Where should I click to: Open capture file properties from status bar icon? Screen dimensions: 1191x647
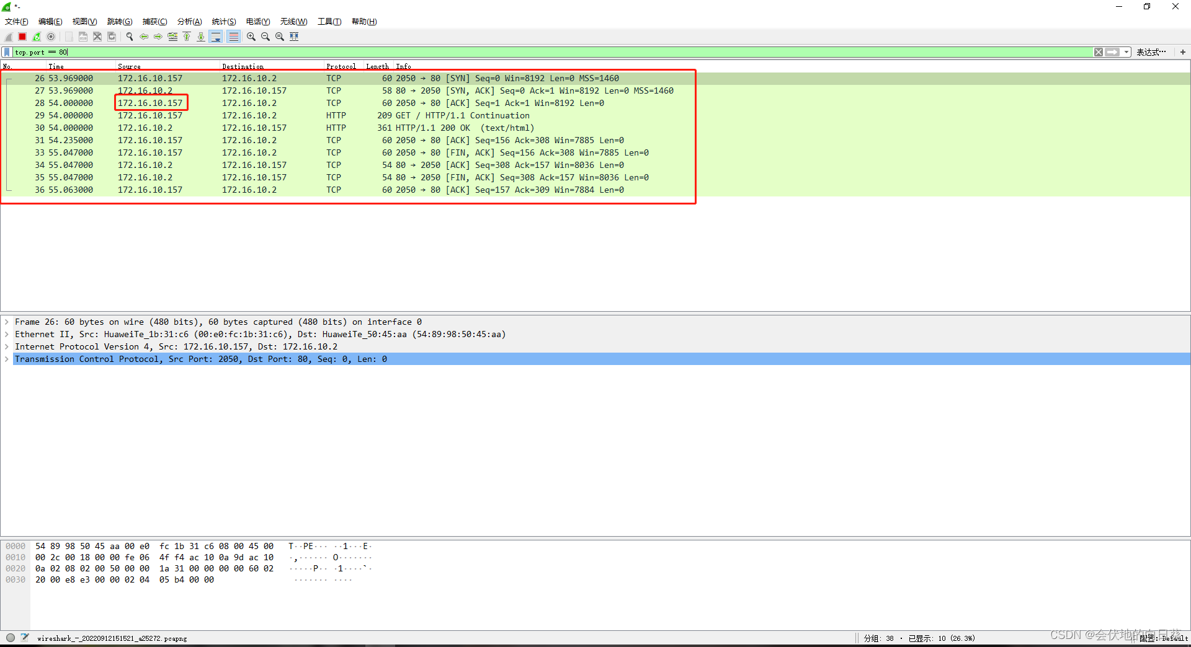coord(25,638)
